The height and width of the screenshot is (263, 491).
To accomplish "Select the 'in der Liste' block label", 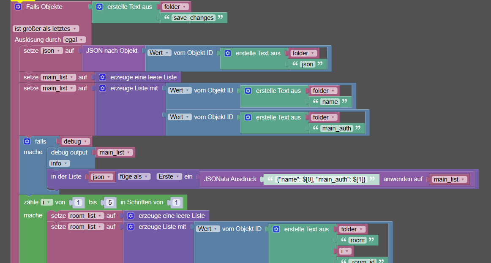I will point(66,176).
